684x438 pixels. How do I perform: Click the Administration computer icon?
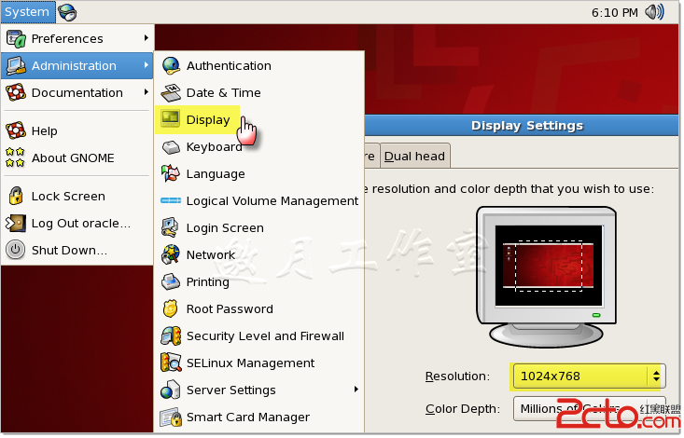coord(16,66)
